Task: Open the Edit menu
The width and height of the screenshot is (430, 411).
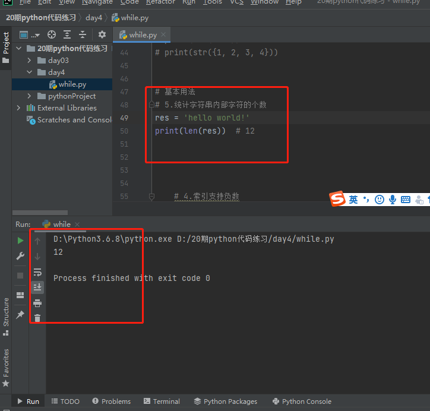Action: coord(45,2)
